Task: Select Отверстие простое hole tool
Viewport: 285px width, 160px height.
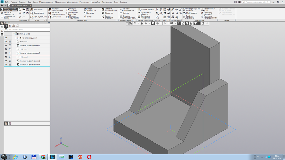Action: click(72, 13)
